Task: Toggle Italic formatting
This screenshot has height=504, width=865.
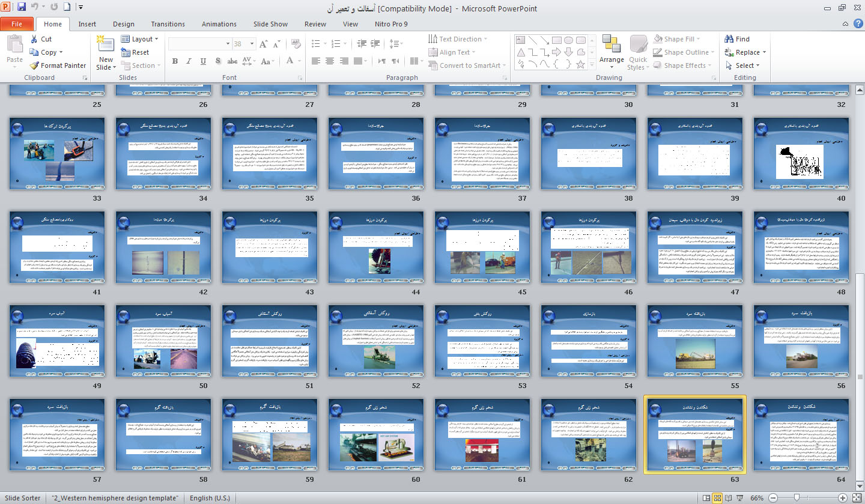Action: [x=189, y=61]
